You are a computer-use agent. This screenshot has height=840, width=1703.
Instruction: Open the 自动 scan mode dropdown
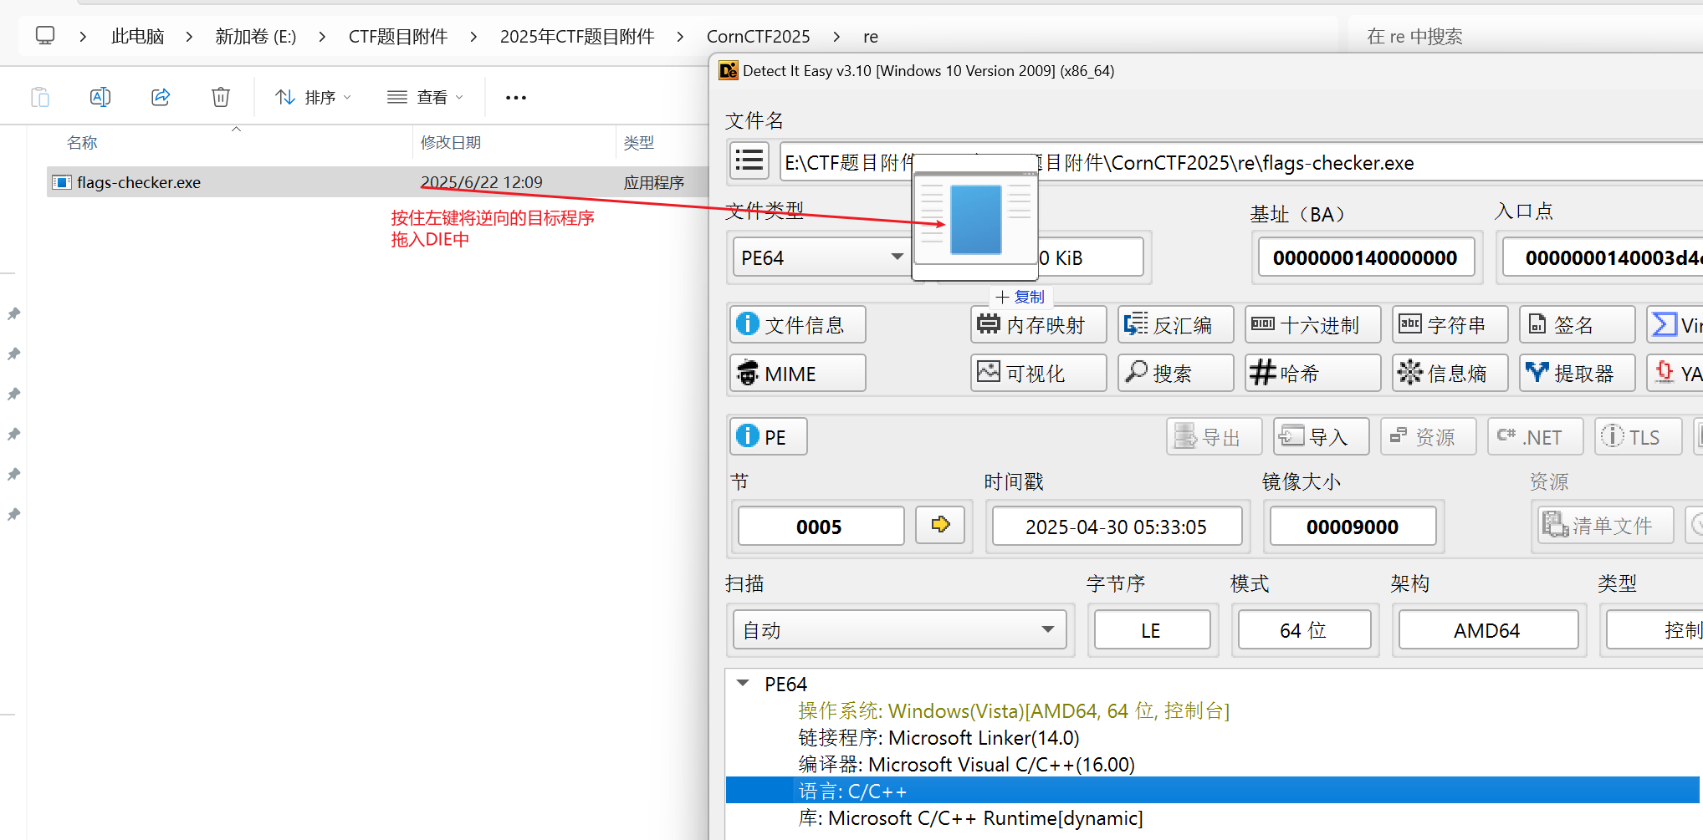click(899, 629)
